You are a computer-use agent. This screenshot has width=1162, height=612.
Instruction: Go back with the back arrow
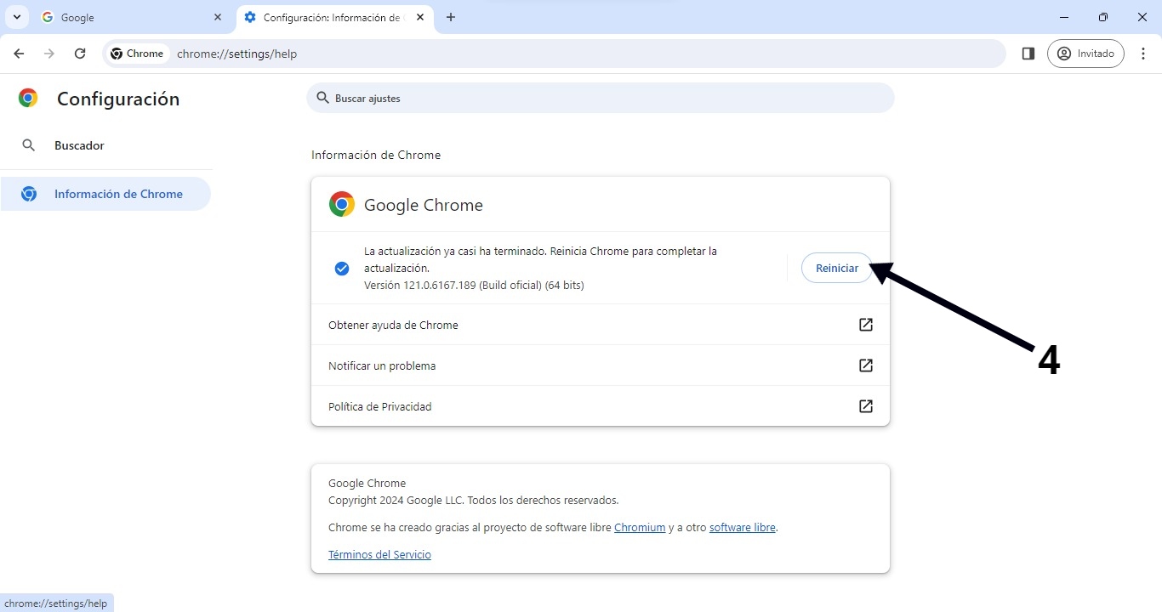[x=19, y=54]
